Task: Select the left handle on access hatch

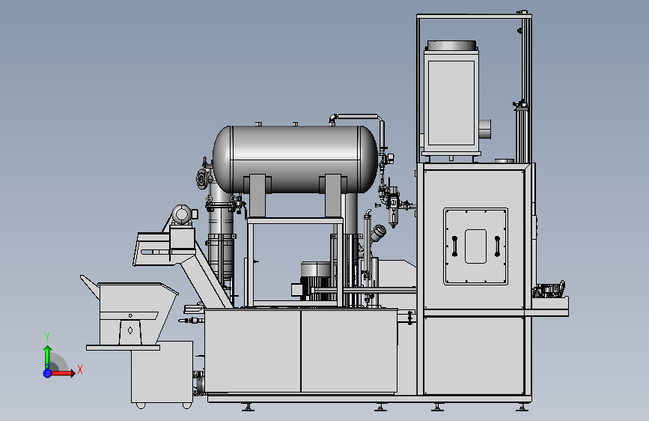Action: click(x=454, y=246)
